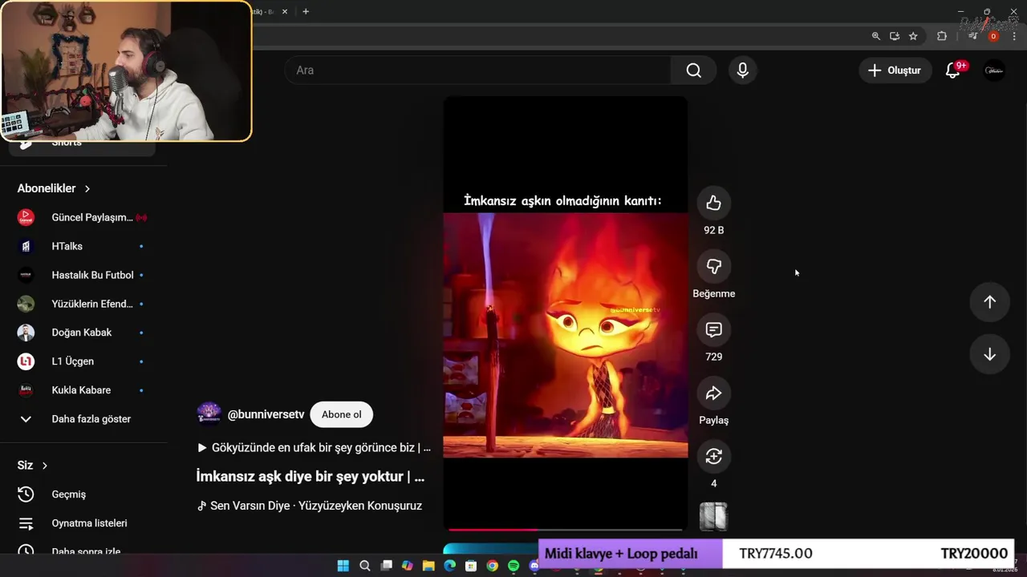This screenshot has width=1027, height=577.
Task: Like the short with 92 B likes
Action: (x=713, y=204)
